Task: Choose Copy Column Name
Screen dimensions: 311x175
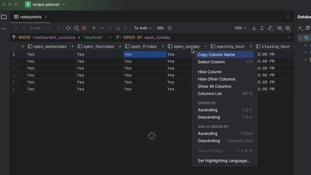Action: 225,54
